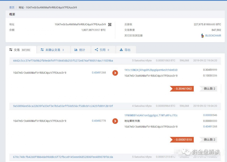Click change output address in first transaction
The image size is (227, 162).
tap(151, 76)
